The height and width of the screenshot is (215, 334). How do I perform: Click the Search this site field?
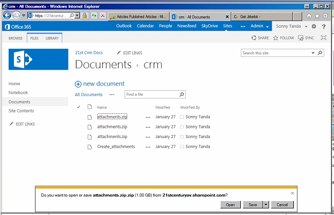(276, 53)
